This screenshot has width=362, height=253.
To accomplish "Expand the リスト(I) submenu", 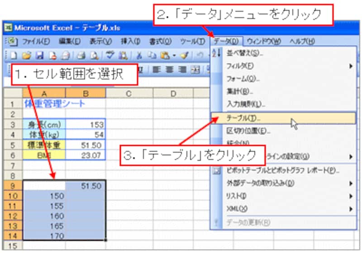I will pyautogui.click(x=284, y=196).
